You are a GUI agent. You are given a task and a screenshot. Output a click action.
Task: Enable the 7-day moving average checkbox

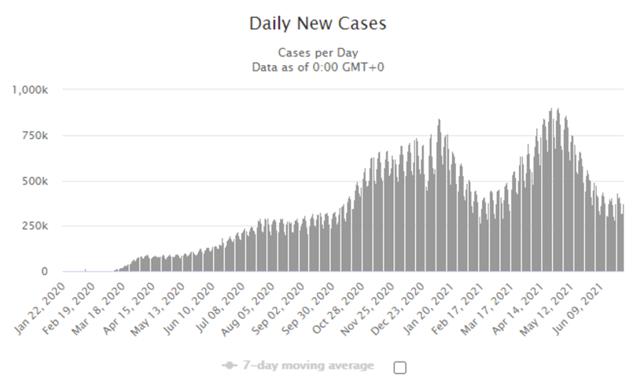click(x=400, y=367)
